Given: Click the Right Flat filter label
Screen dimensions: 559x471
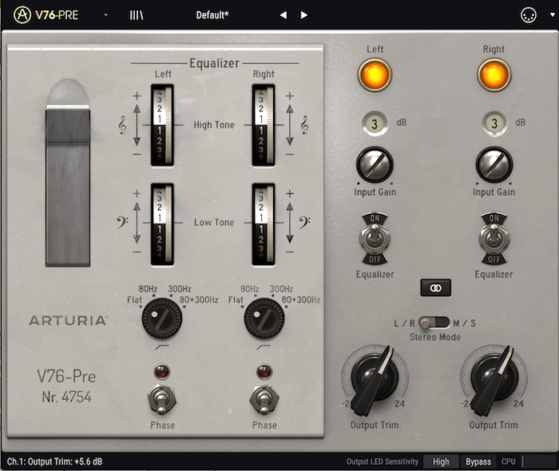Looking at the screenshot, I should pyautogui.click(x=236, y=300).
